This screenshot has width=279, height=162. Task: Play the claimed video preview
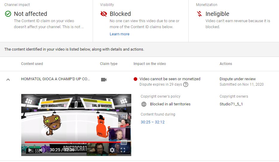point(30,150)
